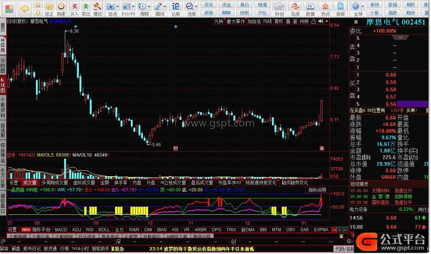The image size is (431, 254).
Task: Select the KDJ indicator tab
Action: click(x=77, y=229)
